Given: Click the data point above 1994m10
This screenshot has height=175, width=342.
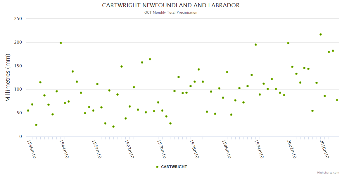Looking at the screenshot, I should (x=256, y=45).
